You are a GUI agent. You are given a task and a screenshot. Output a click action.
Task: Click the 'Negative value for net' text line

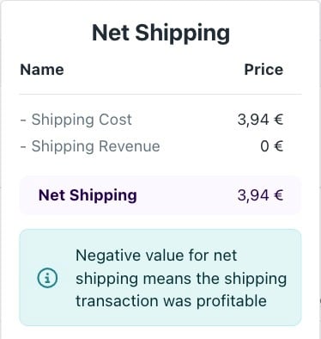pos(156,256)
